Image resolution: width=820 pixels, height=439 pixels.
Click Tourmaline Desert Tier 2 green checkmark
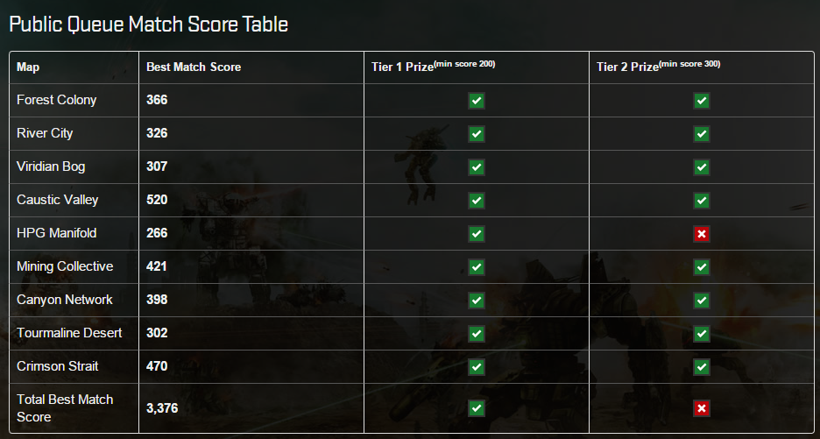click(702, 334)
